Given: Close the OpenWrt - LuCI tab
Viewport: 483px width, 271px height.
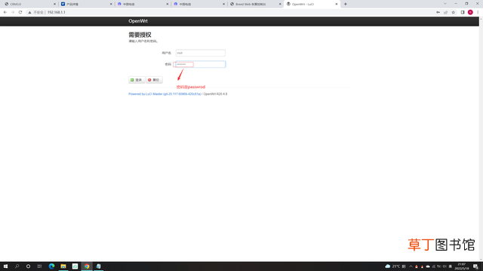Looking at the screenshot, I should [337, 4].
